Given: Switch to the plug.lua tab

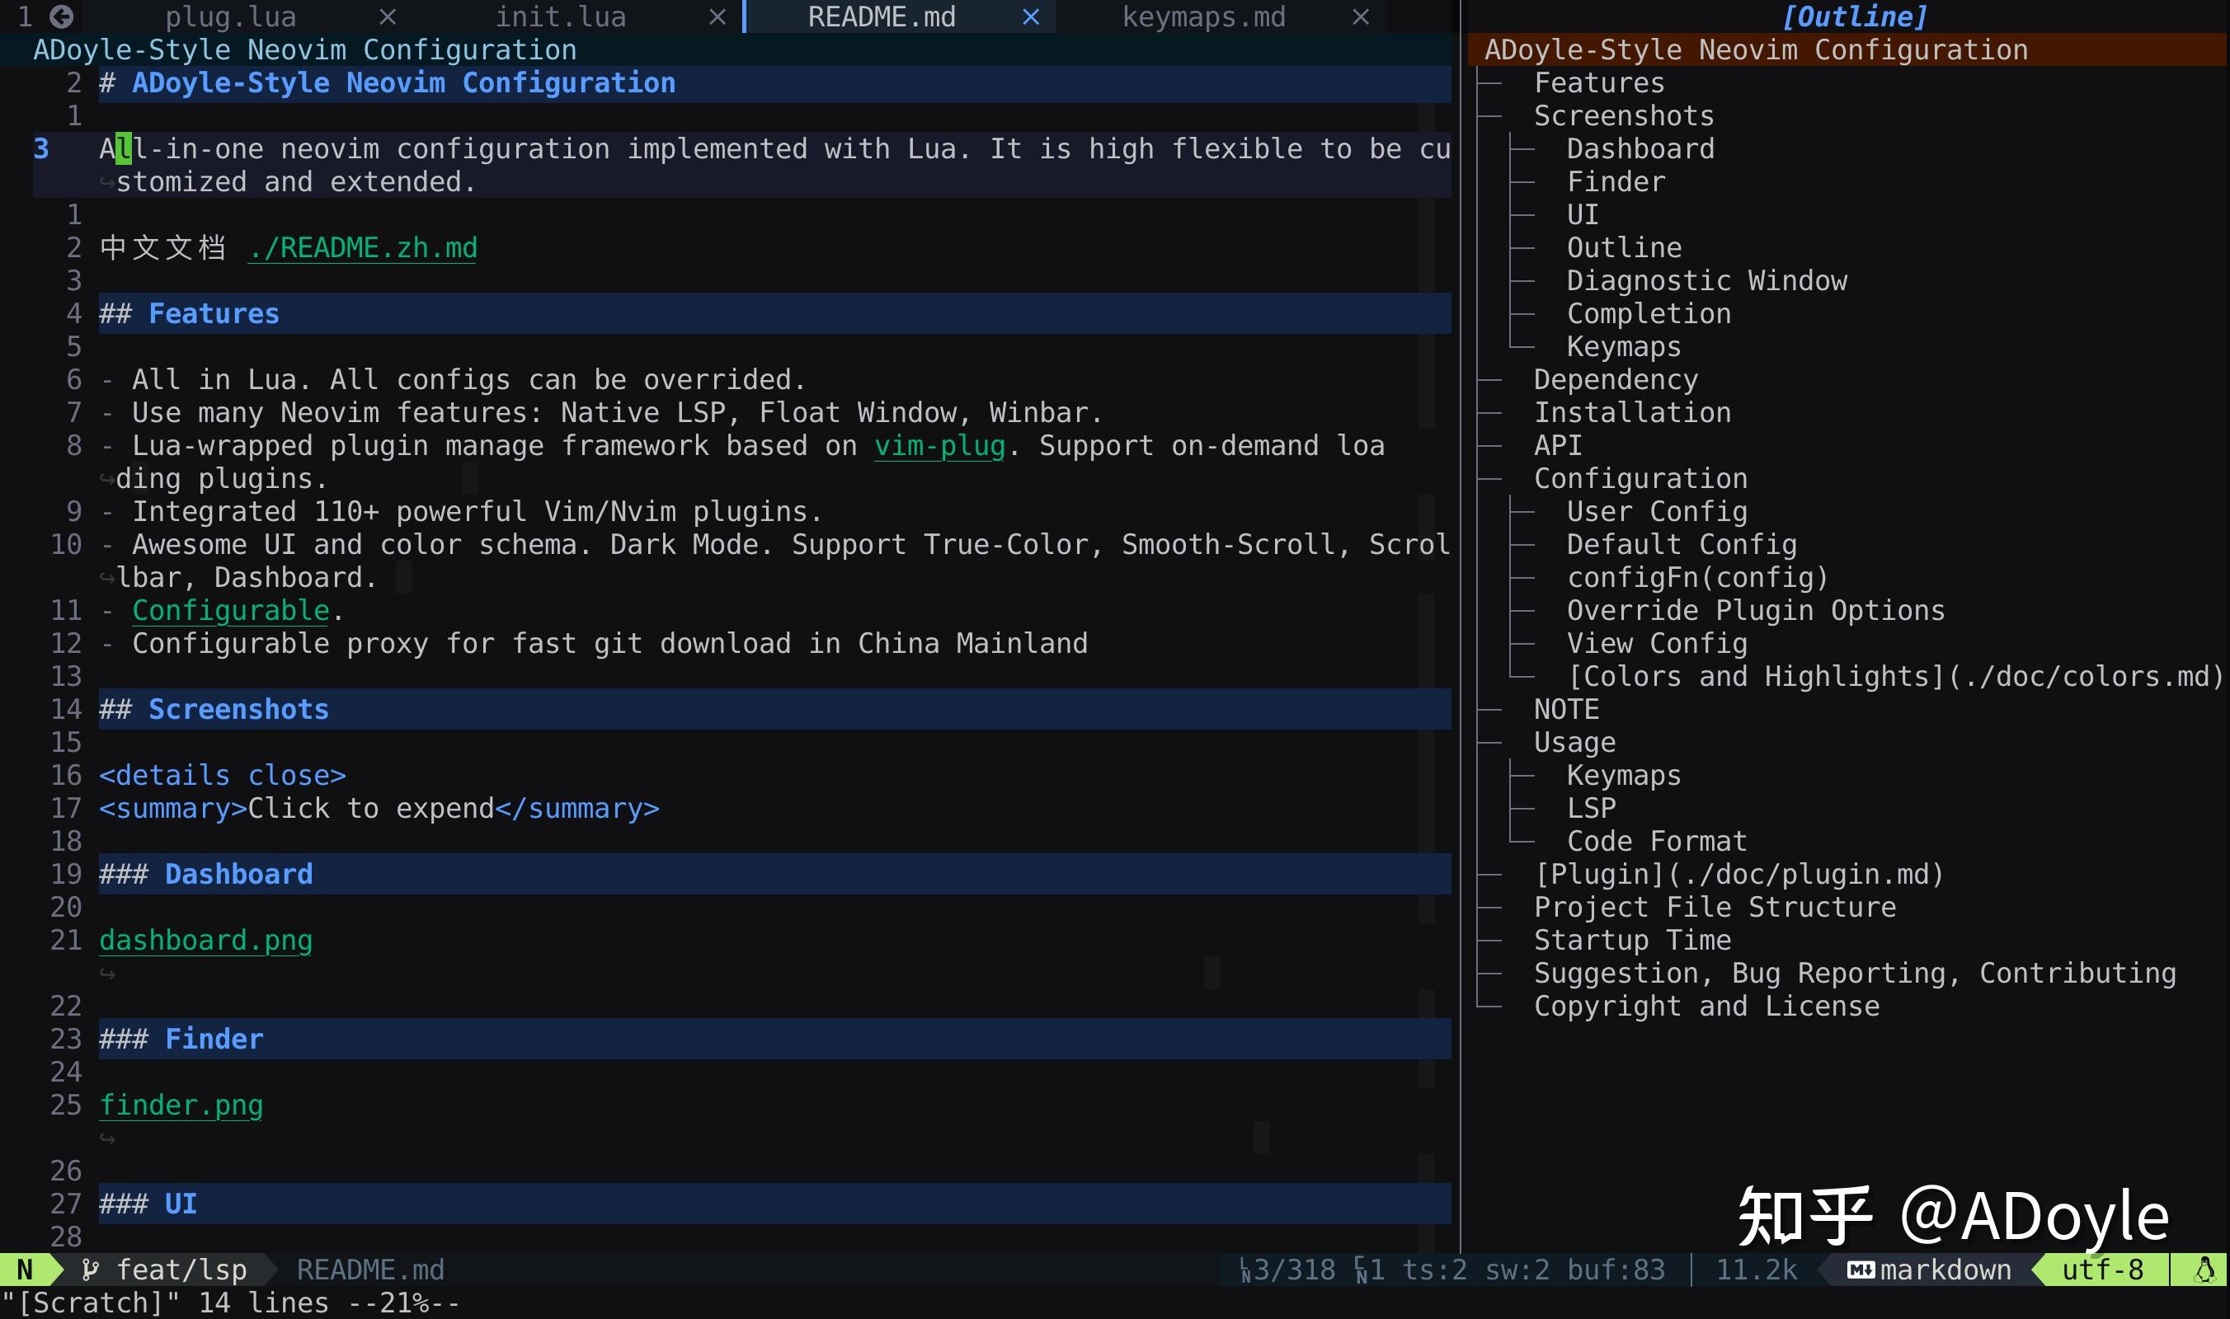Looking at the screenshot, I should click(x=230, y=16).
